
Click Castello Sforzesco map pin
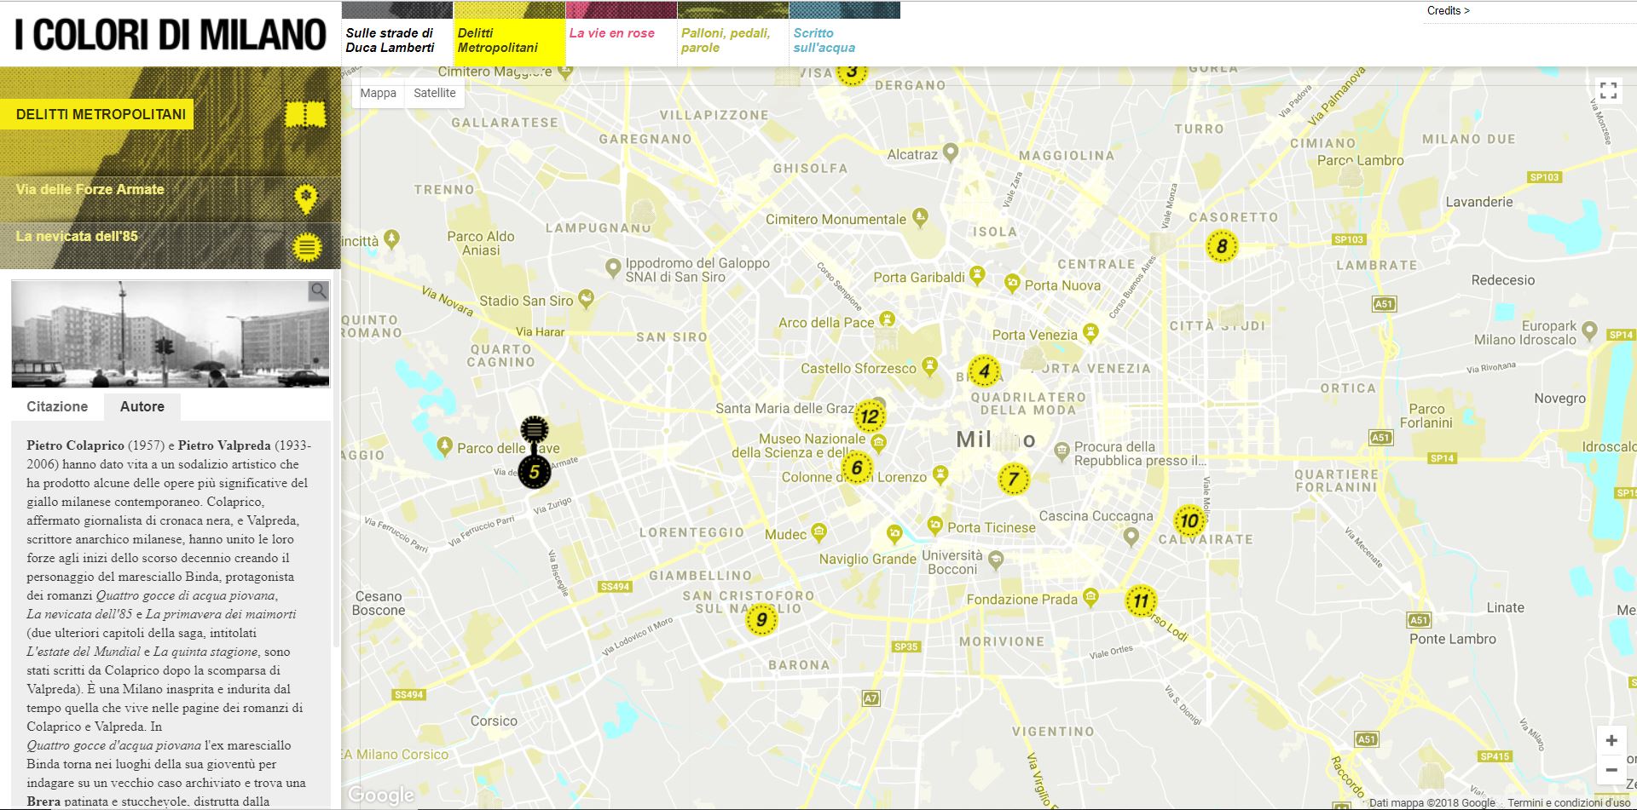929,366
